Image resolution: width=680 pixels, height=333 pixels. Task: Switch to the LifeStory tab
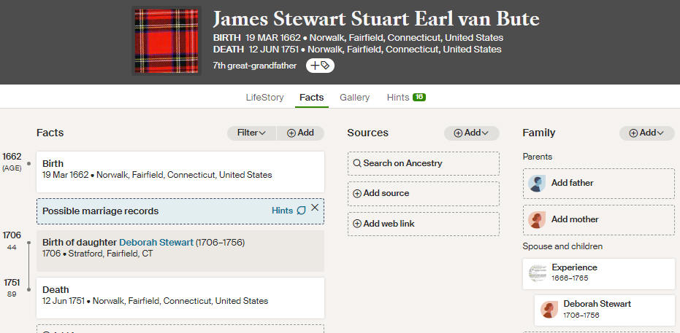pyautogui.click(x=264, y=98)
